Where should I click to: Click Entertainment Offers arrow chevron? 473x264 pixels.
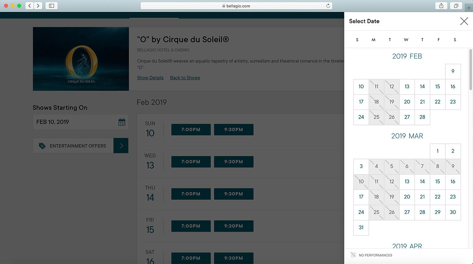[121, 146]
